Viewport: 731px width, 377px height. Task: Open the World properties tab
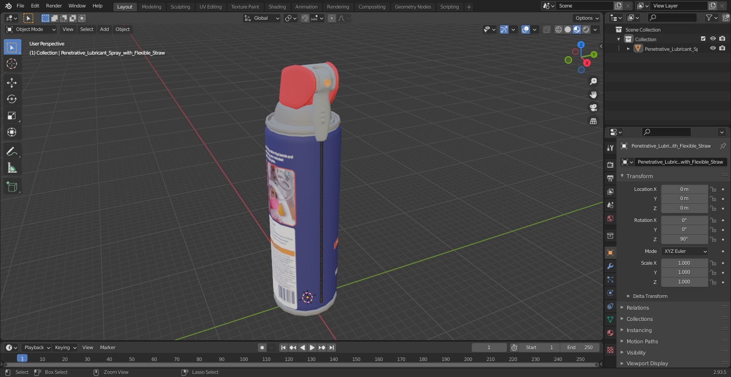pos(610,218)
